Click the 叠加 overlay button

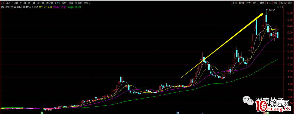tap(241, 3)
